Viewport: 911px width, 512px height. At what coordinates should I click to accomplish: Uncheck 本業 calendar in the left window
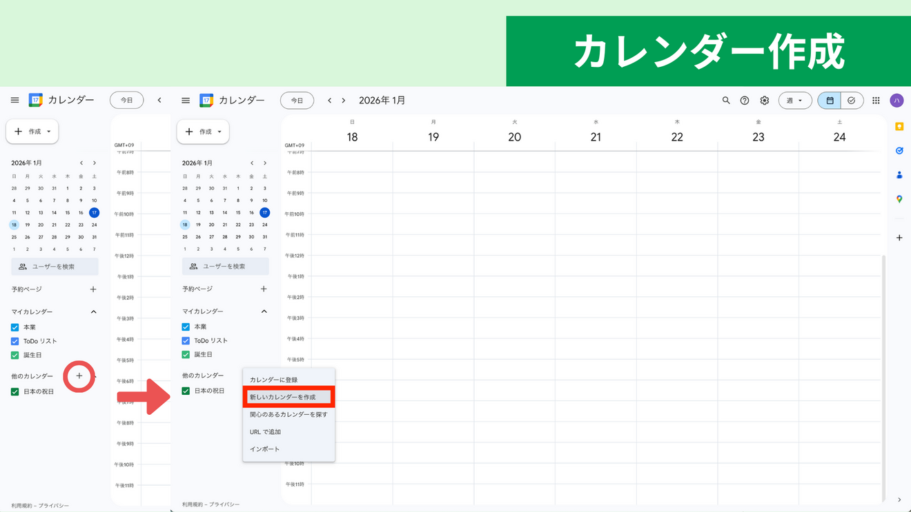tap(14, 327)
